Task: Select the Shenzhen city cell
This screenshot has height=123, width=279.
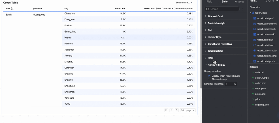Action: [69, 92]
